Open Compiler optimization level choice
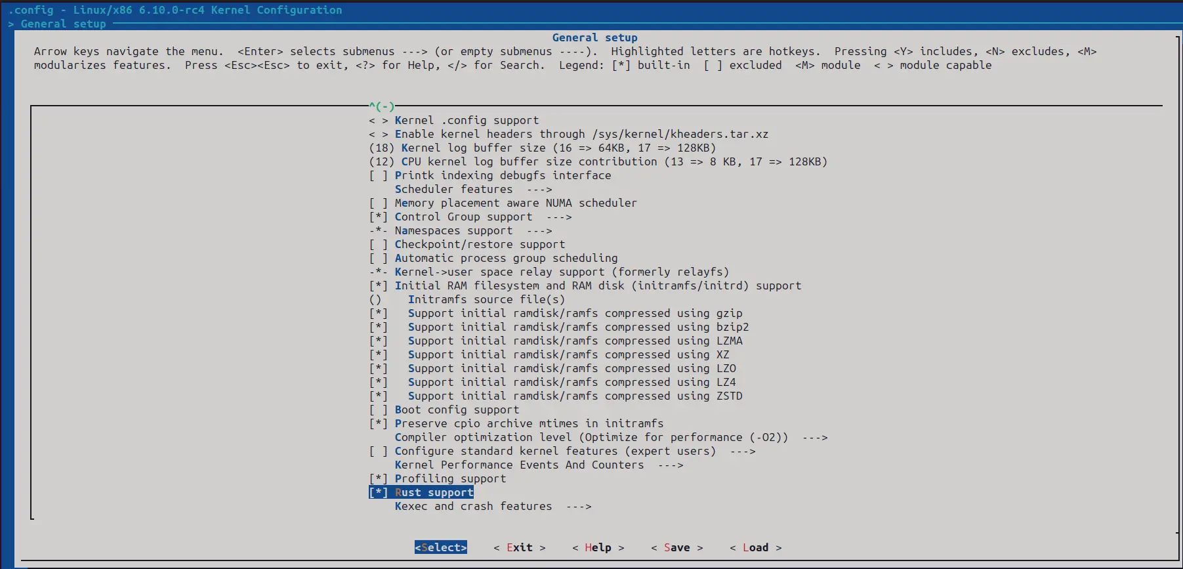This screenshot has width=1183, height=569. 612,437
